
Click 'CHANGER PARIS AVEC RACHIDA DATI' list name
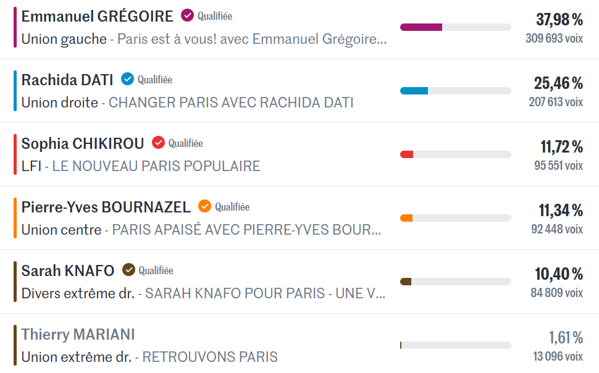[231, 103]
